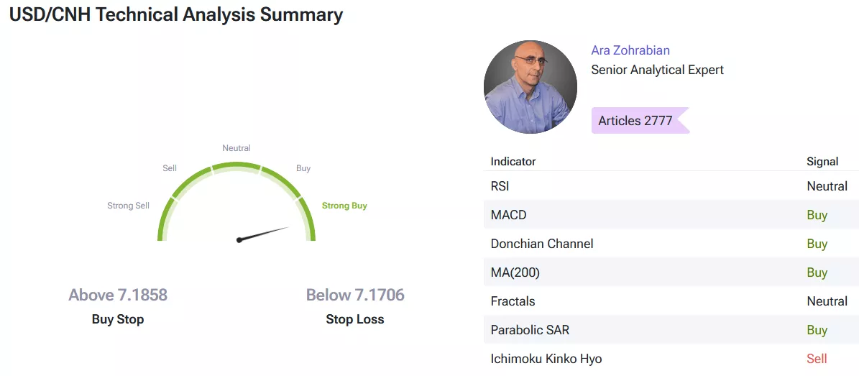The width and height of the screenshot is (859, 376).
Task: Click the Neutral label above gauge
Action: [236, 148]
